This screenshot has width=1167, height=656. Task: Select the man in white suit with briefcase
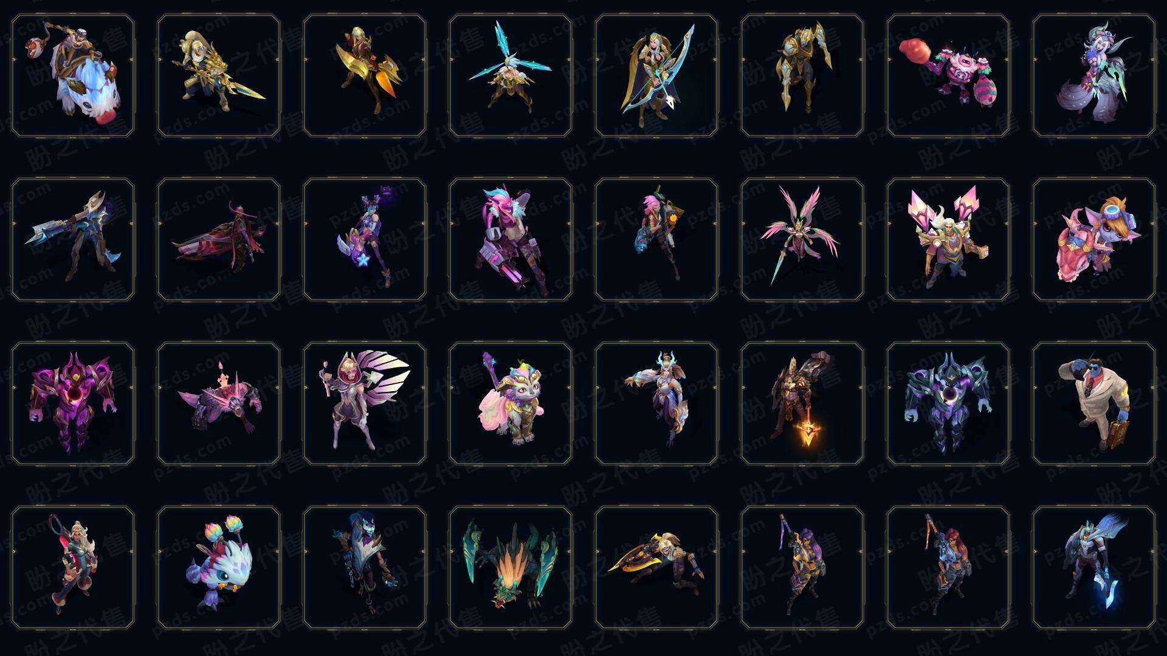1094,403
